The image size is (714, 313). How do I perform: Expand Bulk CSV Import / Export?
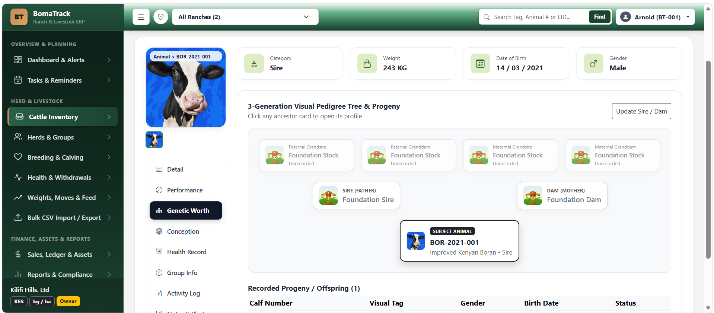63,218
